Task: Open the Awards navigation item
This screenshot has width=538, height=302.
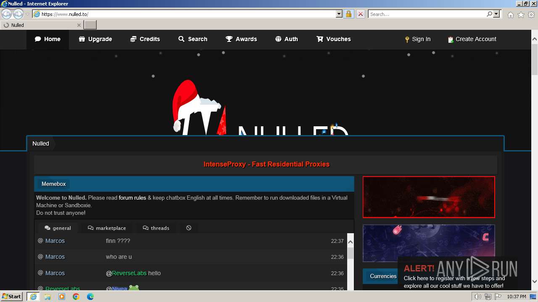Action: click(241, 39)
